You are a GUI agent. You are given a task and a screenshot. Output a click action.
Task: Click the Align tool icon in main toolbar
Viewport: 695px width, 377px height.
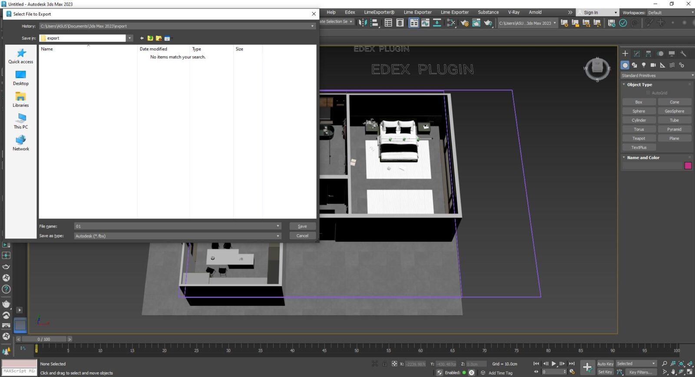point(374,23)
